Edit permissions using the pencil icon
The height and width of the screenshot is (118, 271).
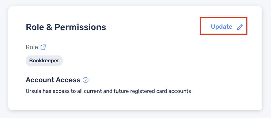240,27
